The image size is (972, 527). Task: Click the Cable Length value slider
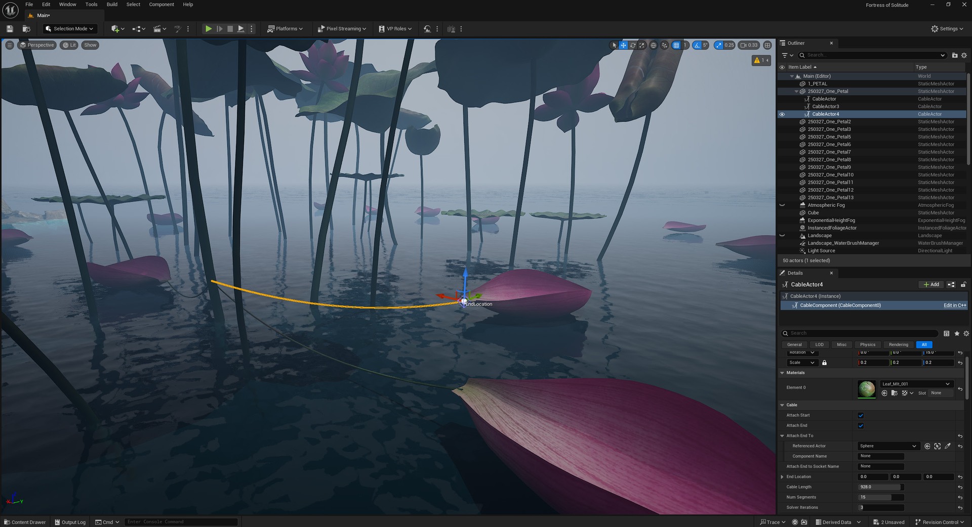click(x=881, y=487)
